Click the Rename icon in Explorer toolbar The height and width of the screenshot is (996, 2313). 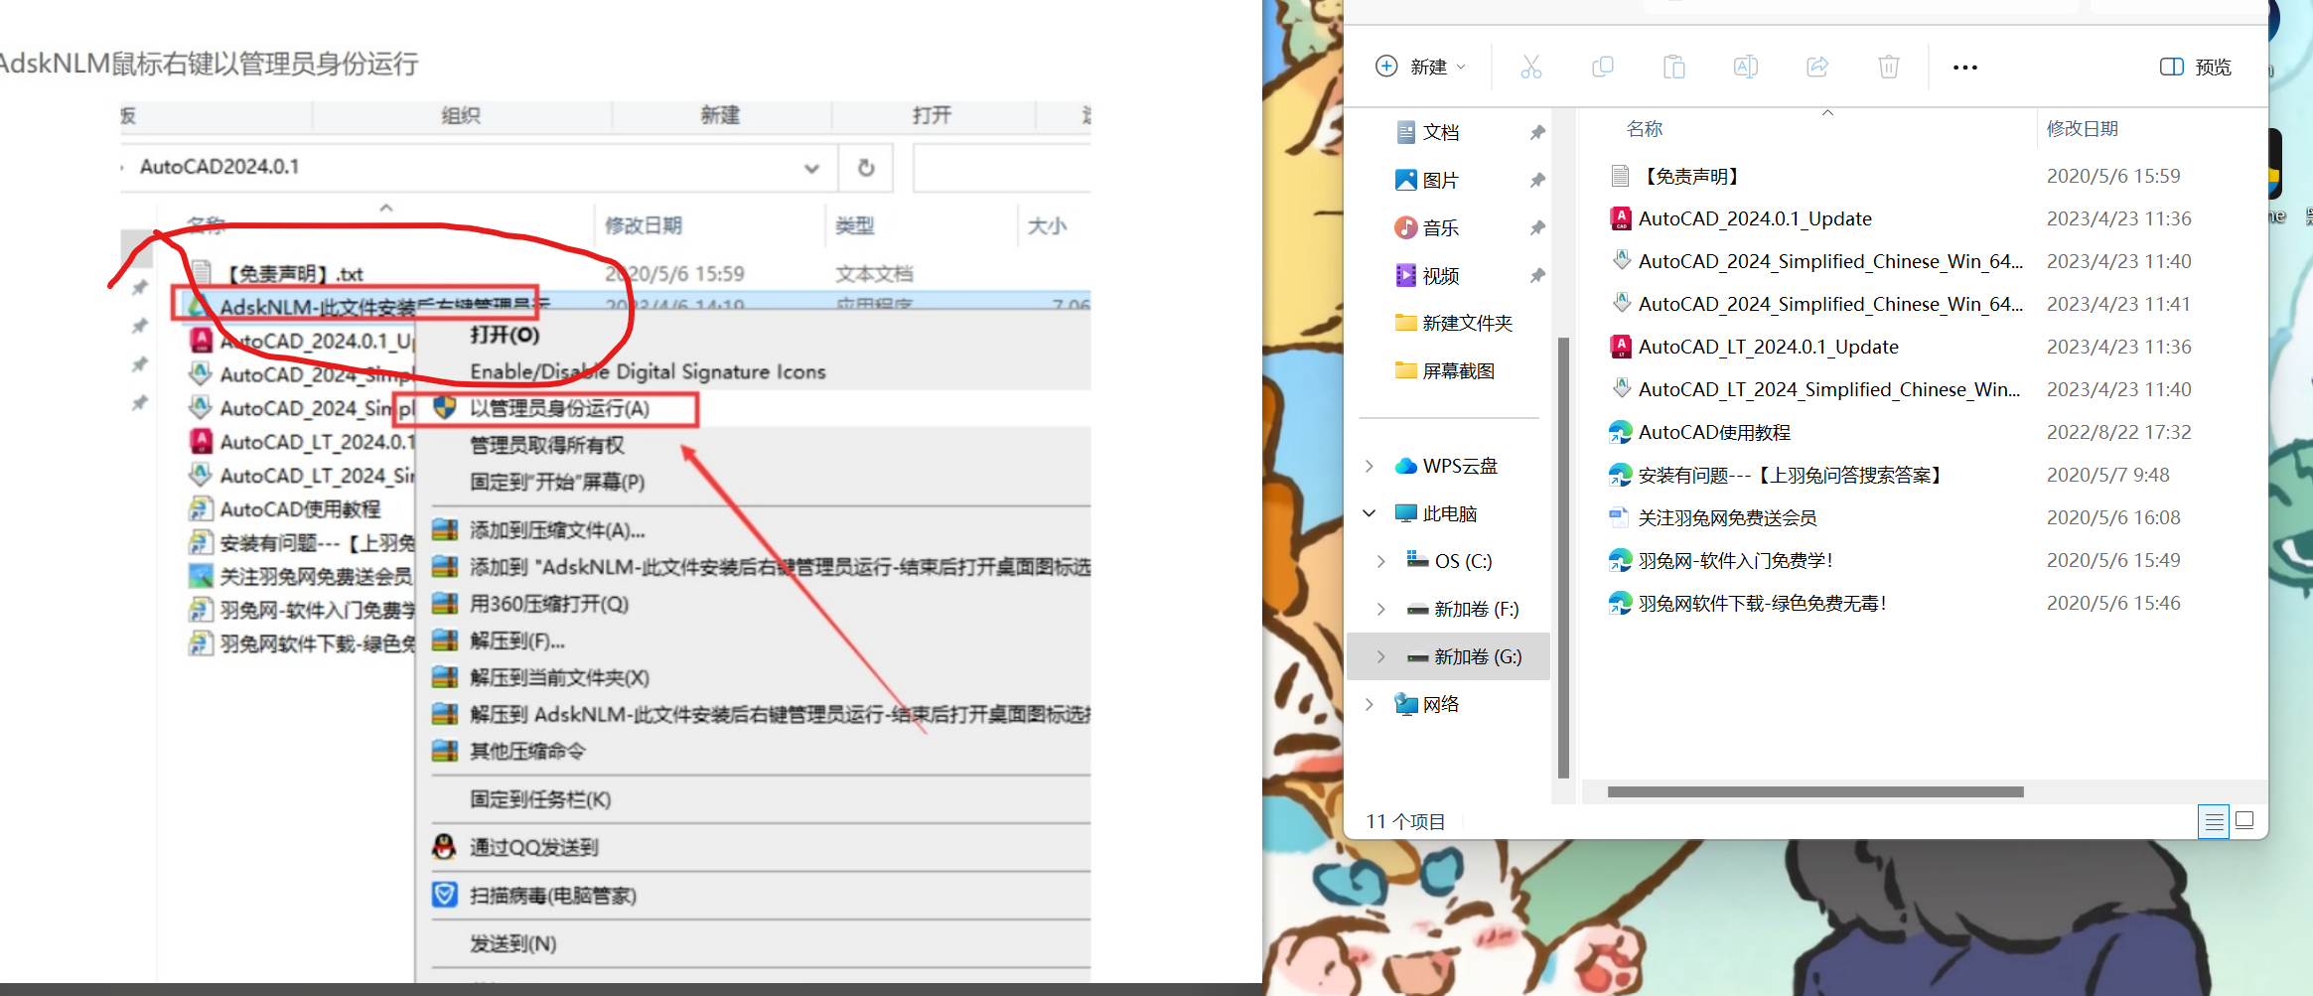coord(1745,68)
